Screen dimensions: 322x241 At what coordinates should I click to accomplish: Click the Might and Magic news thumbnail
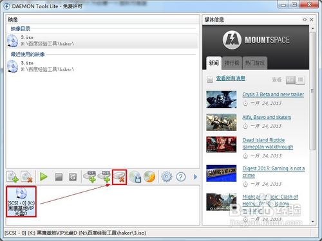(x=222, y=202)
